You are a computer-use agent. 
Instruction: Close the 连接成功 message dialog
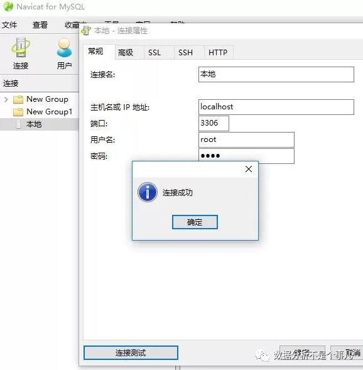[x=248, y=169]
